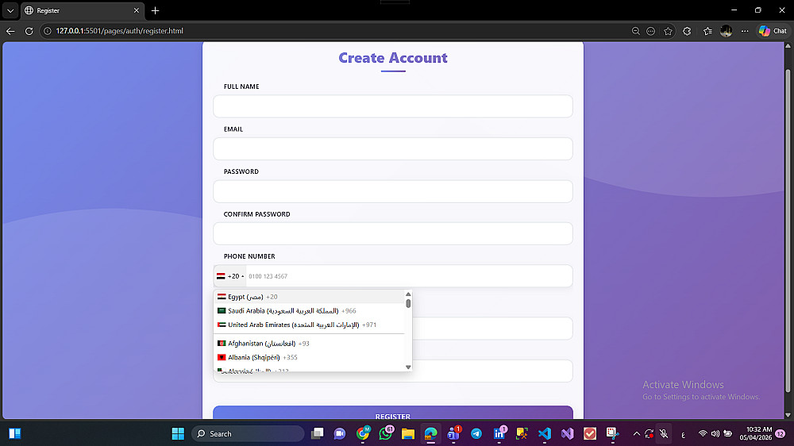Open Google Chrome from taskbar
The height and width of the screenshot is (446, 794).
pos(363,434)
